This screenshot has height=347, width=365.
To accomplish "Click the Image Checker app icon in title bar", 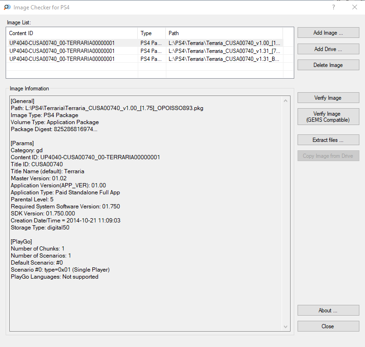I will pyautogui.click(x=7, y=7).
